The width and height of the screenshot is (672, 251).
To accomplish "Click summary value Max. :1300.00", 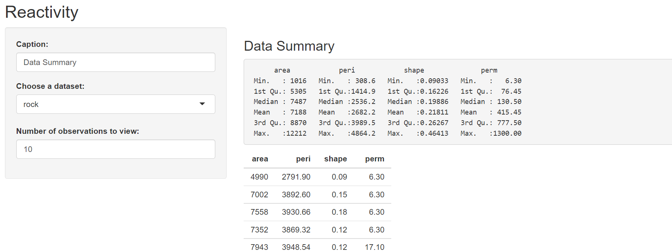I will (x=491, y=133).
